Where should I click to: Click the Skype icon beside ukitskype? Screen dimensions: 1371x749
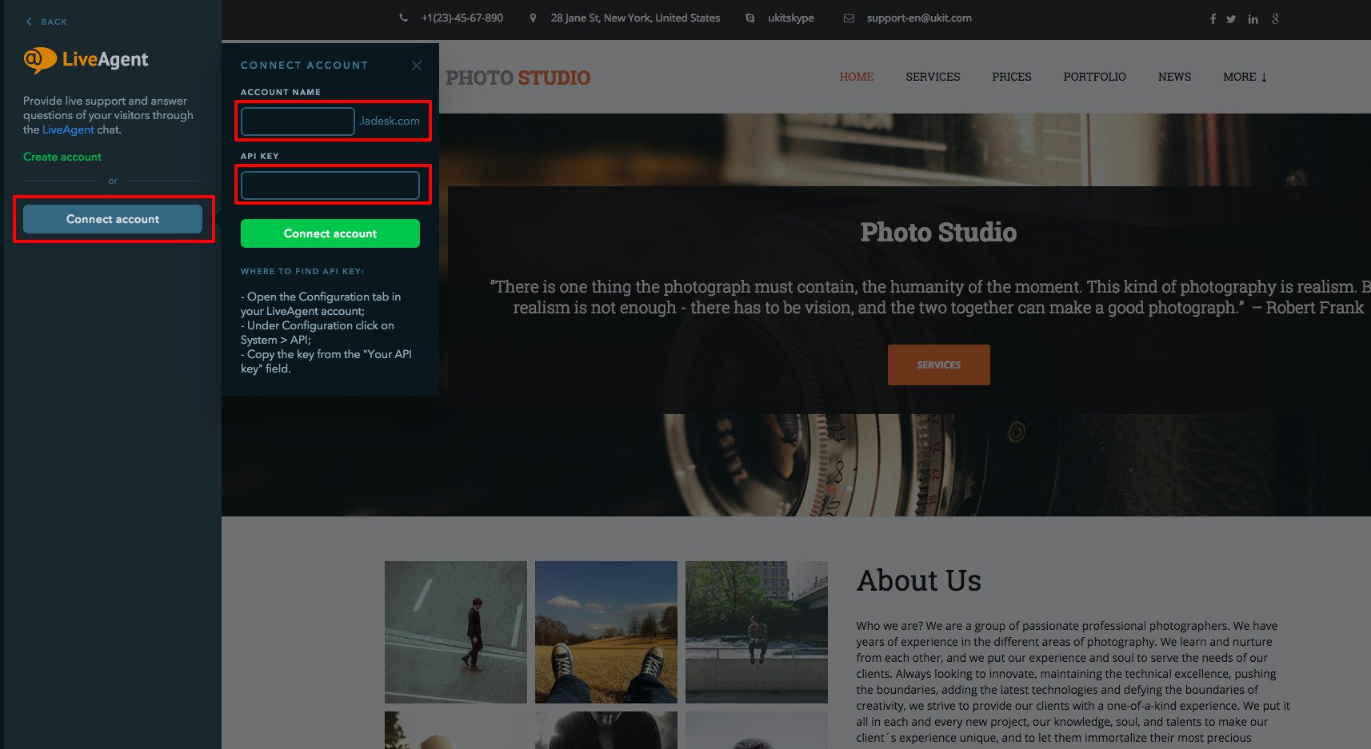749,17
